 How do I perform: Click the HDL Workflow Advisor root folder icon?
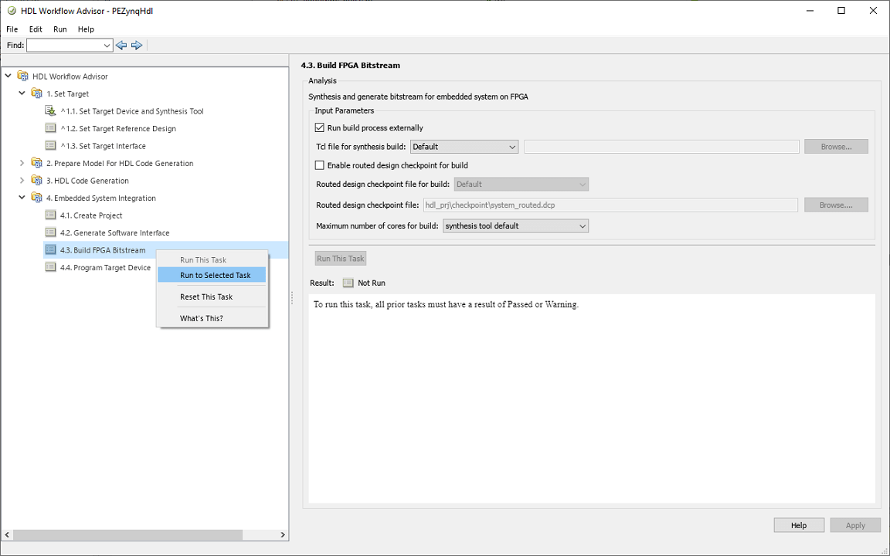coord(23,76)
